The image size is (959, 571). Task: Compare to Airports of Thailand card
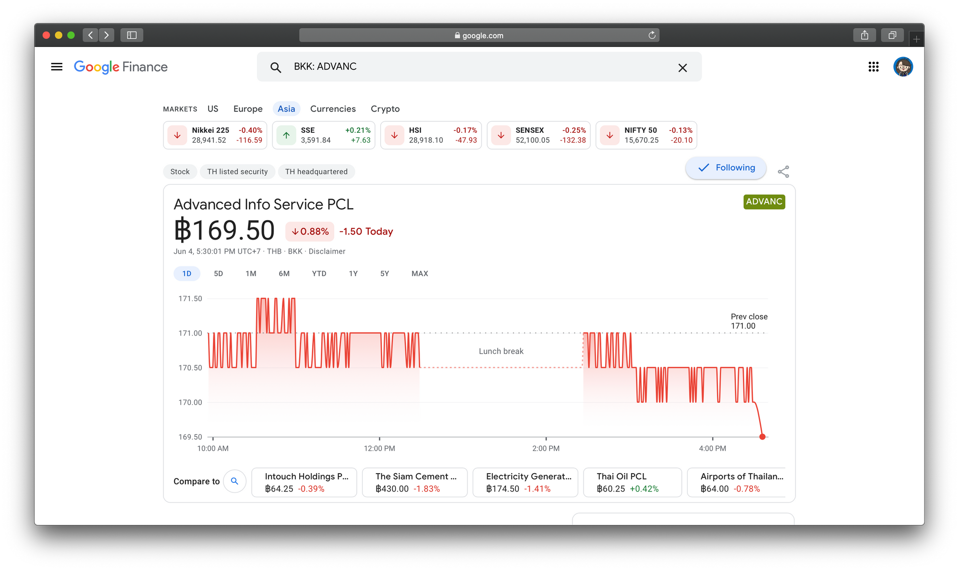(x=737, y=482)
